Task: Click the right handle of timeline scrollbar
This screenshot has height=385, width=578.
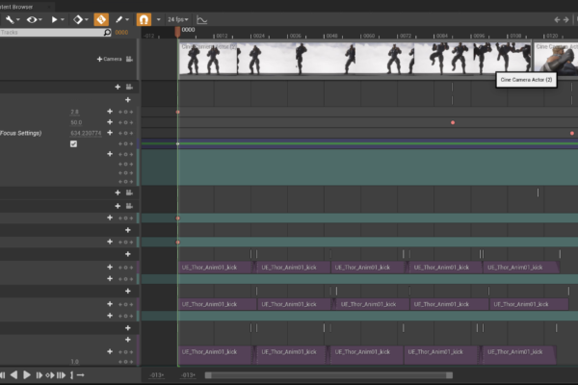Action: pos(449,375)
